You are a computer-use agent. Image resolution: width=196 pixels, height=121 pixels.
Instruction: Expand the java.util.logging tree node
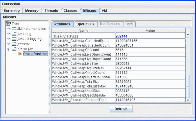click(9, 39)
